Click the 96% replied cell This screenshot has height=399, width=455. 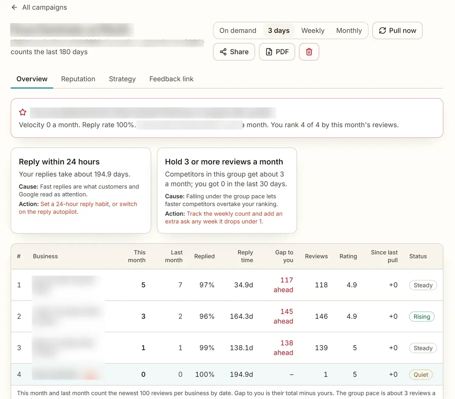coord(207,317)
